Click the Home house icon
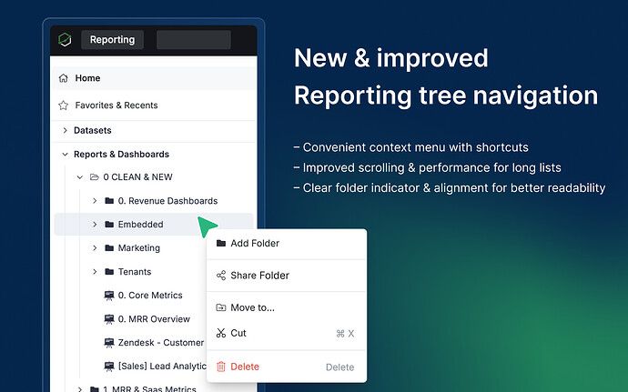Viewport: 628px width, 392px height. (x=63, y=78)
